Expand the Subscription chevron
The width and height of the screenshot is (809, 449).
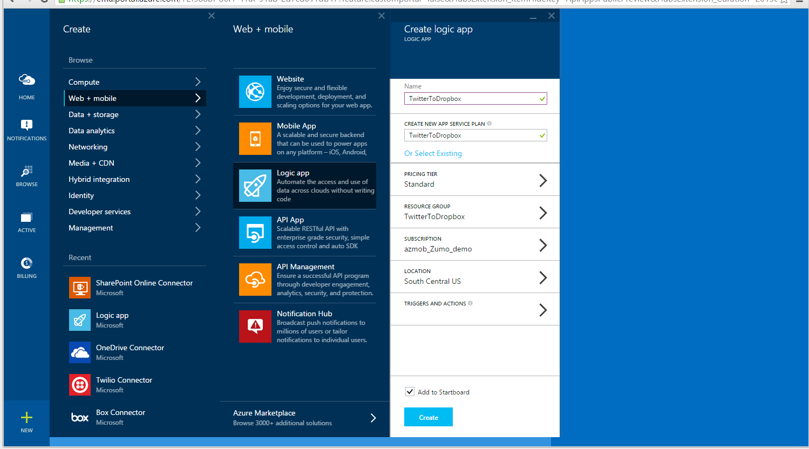[x=543, y=245]
